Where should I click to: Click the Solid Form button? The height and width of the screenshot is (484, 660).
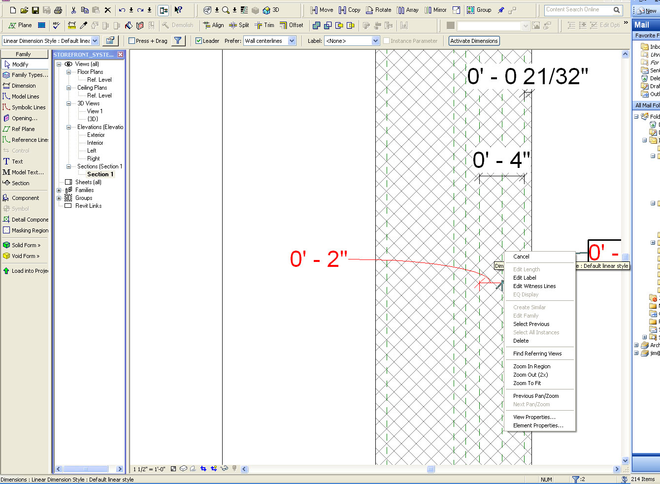(26, 245)
